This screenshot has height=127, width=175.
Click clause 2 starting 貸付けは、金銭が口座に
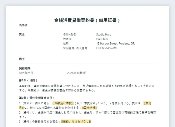[x=87, y=115]
